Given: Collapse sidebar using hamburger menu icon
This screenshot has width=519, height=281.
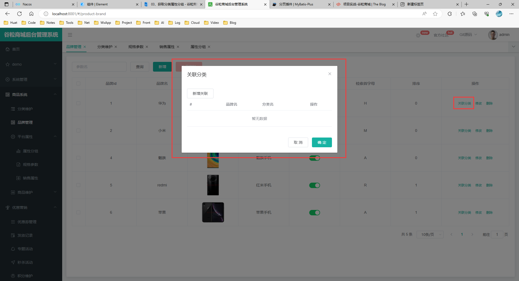Looking at the screenshot, I should point(70,35).
